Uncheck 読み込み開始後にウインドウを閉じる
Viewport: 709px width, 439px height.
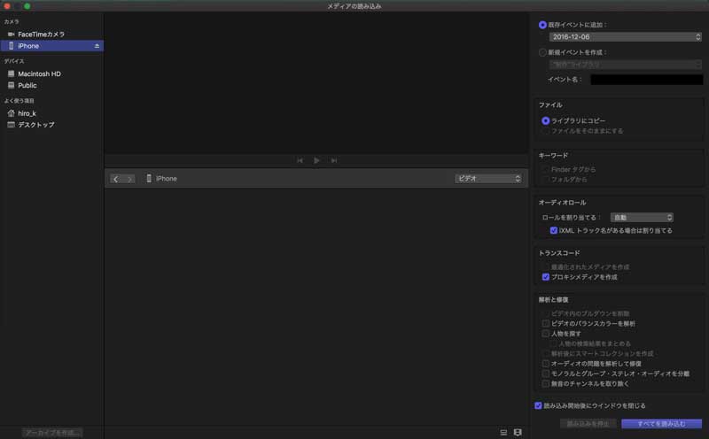pyautogui.click(x=538, y=405)
